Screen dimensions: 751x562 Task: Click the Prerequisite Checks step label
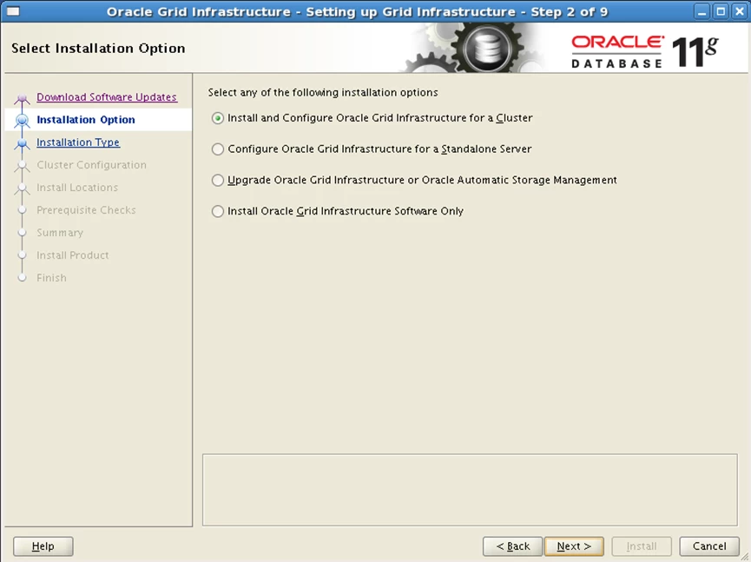86,210
